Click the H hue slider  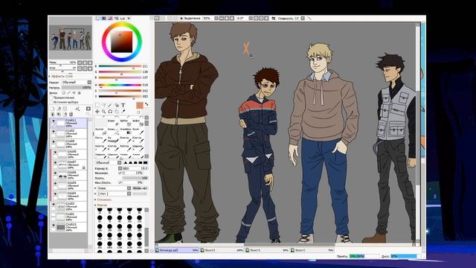120,85
